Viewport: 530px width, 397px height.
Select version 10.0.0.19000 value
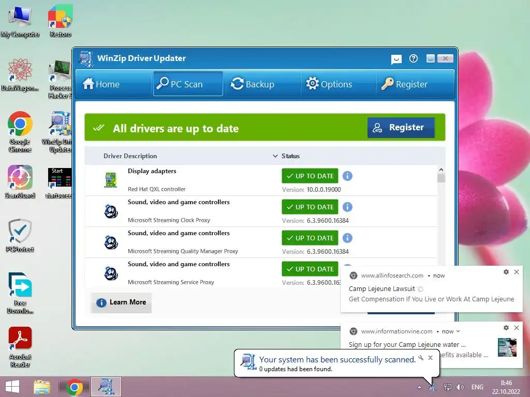point(324,190)
